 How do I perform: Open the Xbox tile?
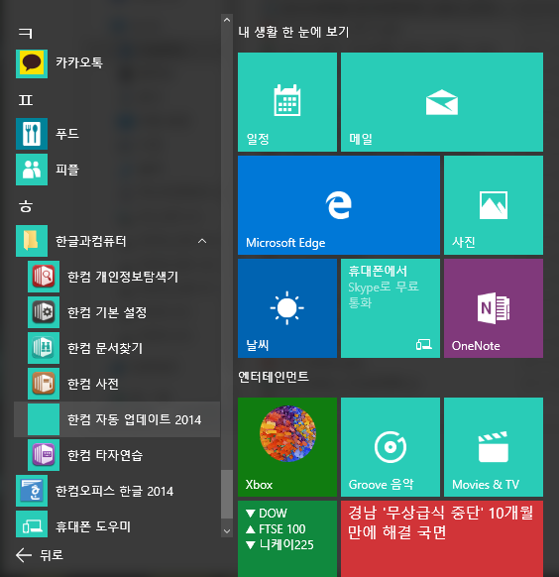tap(287, 447)
